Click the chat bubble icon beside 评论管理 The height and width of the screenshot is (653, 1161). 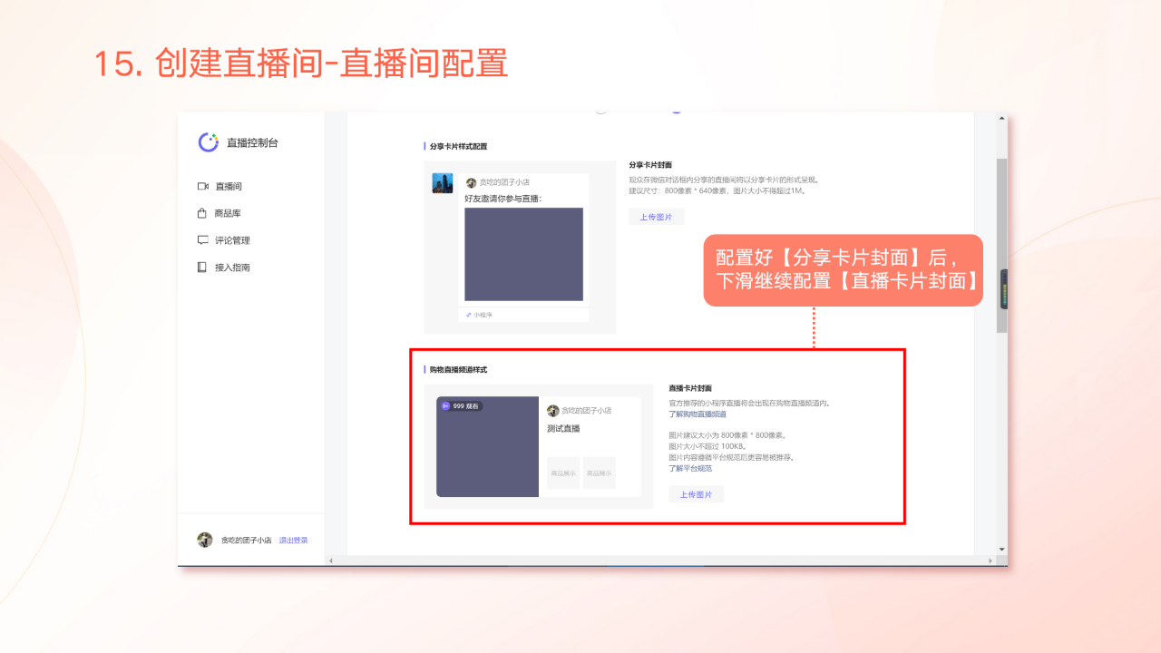pos(202,240)
